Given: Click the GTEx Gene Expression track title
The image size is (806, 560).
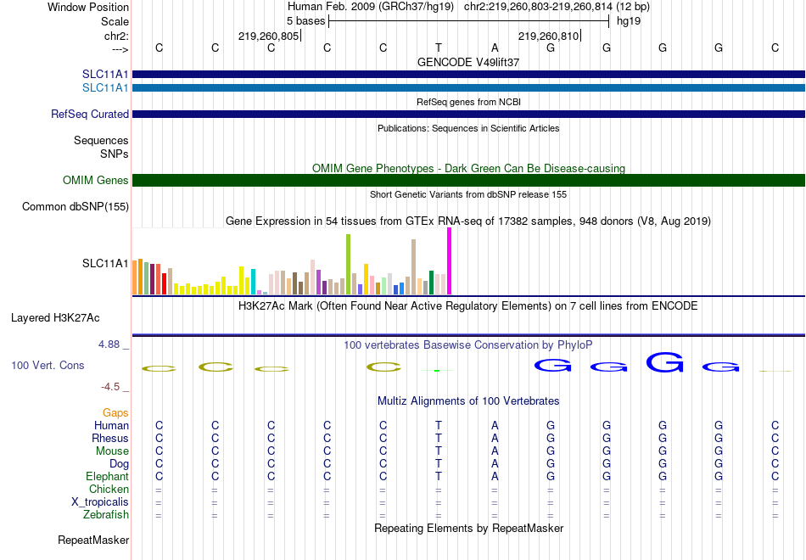Looking at the screenshot, I should coord(468,221).
